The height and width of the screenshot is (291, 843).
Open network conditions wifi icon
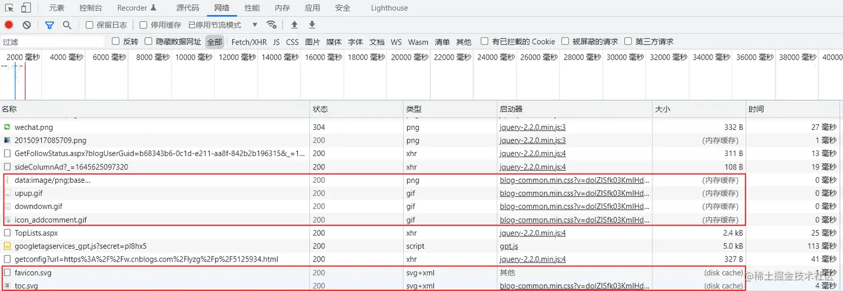coord(272,25)
